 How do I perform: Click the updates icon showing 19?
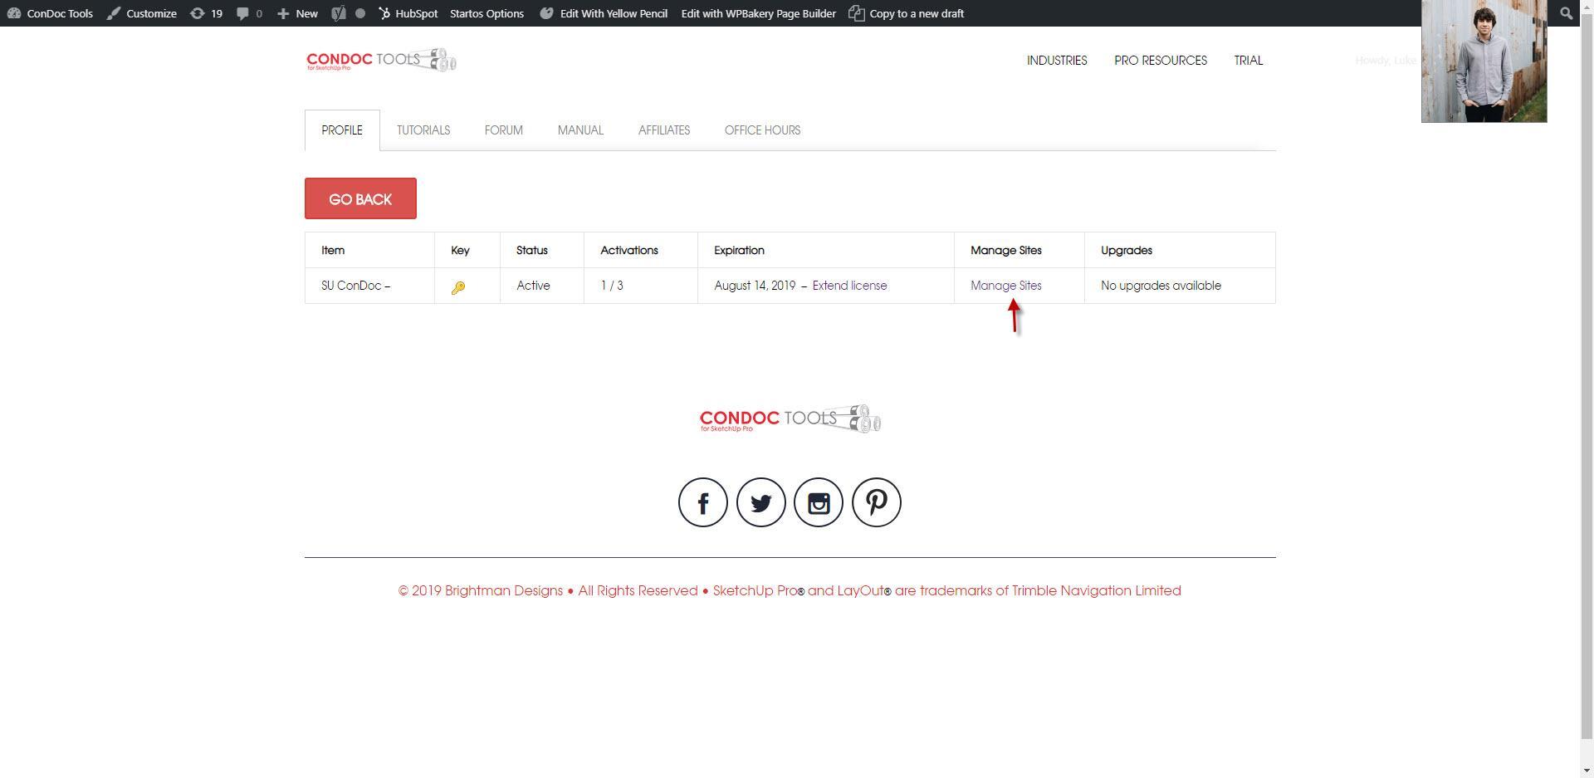point(206,13)
